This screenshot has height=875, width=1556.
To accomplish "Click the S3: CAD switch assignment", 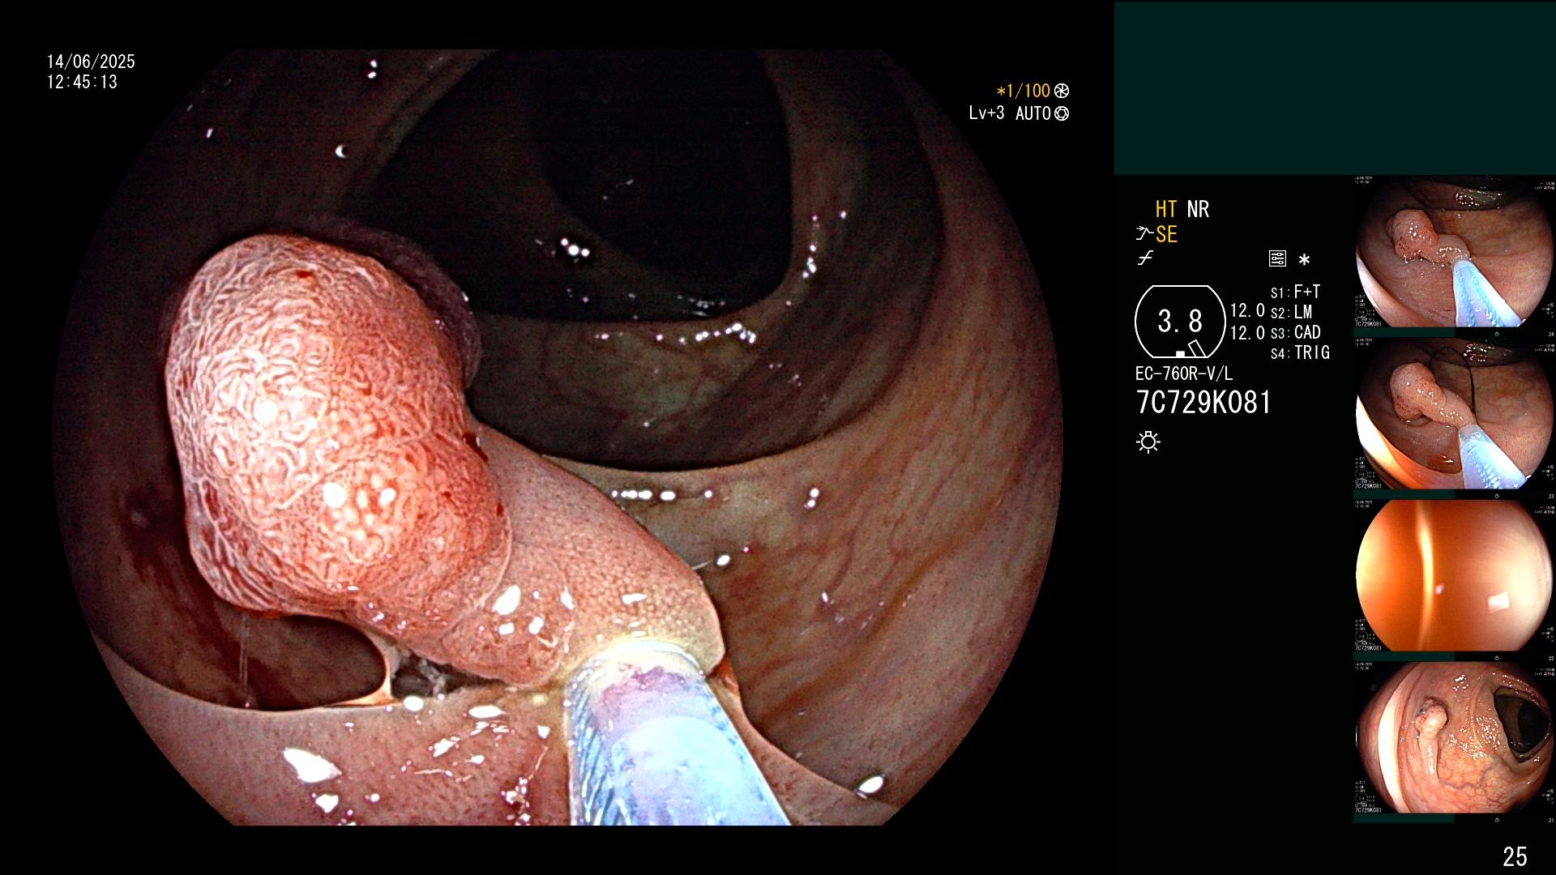I will pyautogui.click(x=1296, y=332).
